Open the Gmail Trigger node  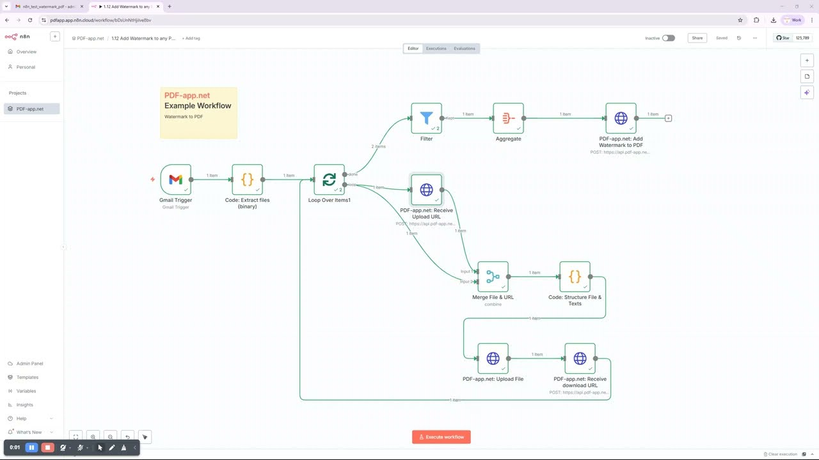(175, 180)
